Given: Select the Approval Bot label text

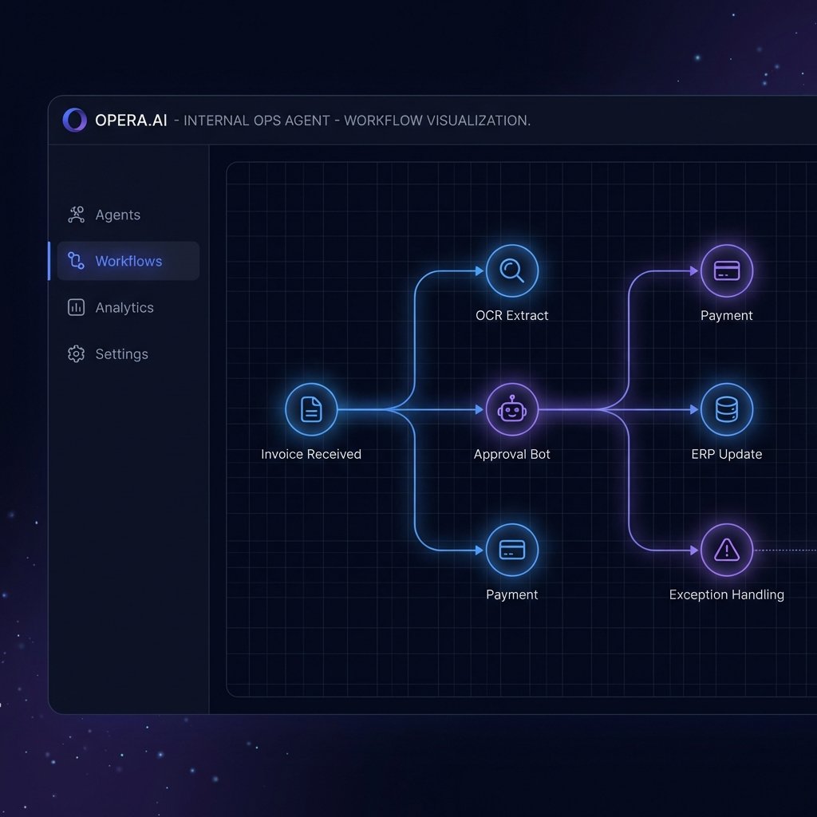Looking at the screenshot, I should pyautogui.click(x=512, y=454).
